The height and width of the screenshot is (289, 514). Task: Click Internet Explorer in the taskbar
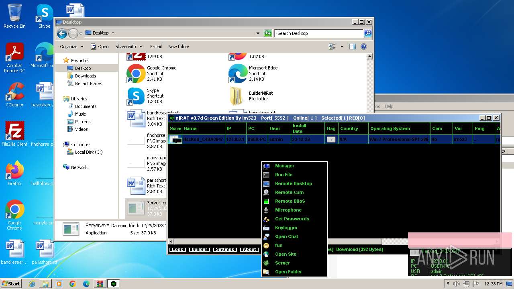click(x=32, y=284)
